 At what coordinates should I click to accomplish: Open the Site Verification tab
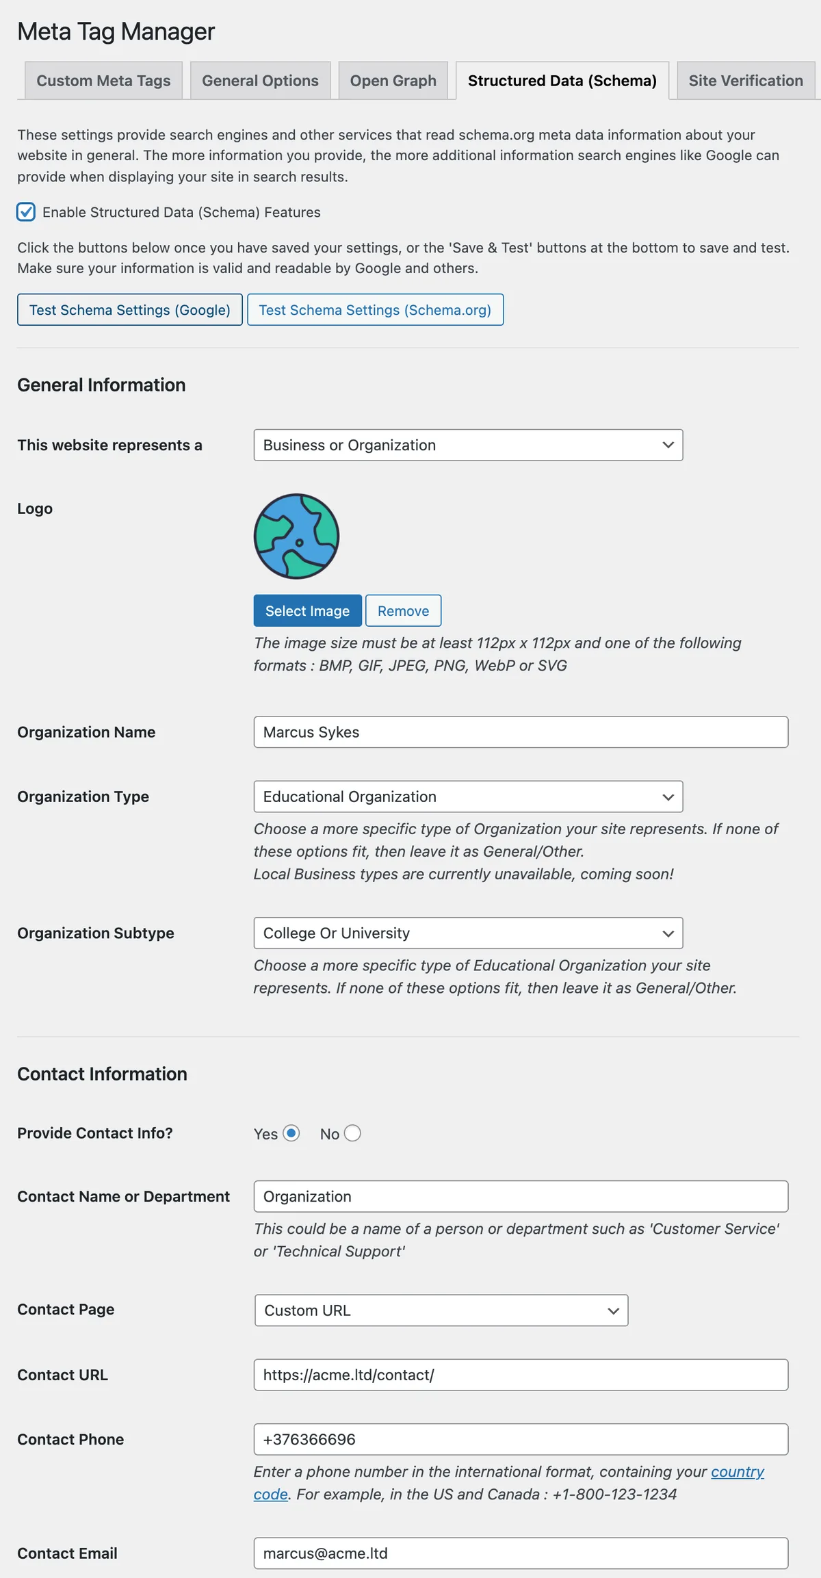746,81
